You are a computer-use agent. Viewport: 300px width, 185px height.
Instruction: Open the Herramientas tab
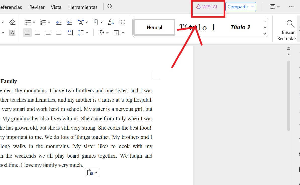pos(83,7)
